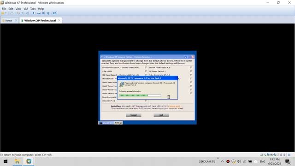Click the take snapshot toolbar icon
Screen dimensions: 295x166
tap(18, 13)
